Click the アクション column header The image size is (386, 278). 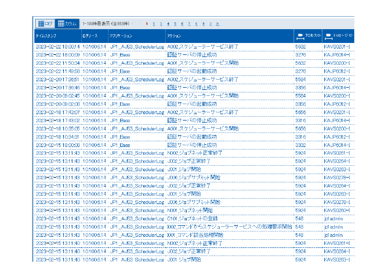pyautogui.click(x=174, y=36)
